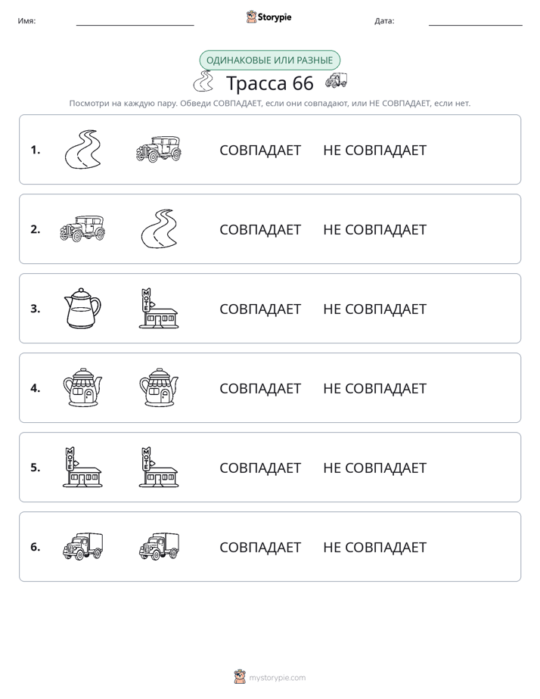Circle СОВПАДАЕТ in row 4
Screen dimensions: 540x699
click(260, 388)
